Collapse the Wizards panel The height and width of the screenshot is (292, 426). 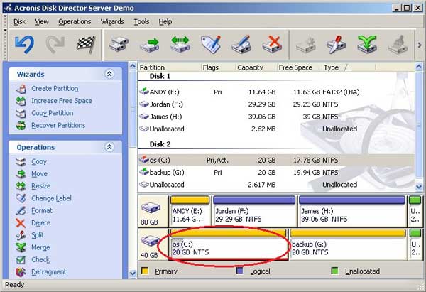(109, 74)
